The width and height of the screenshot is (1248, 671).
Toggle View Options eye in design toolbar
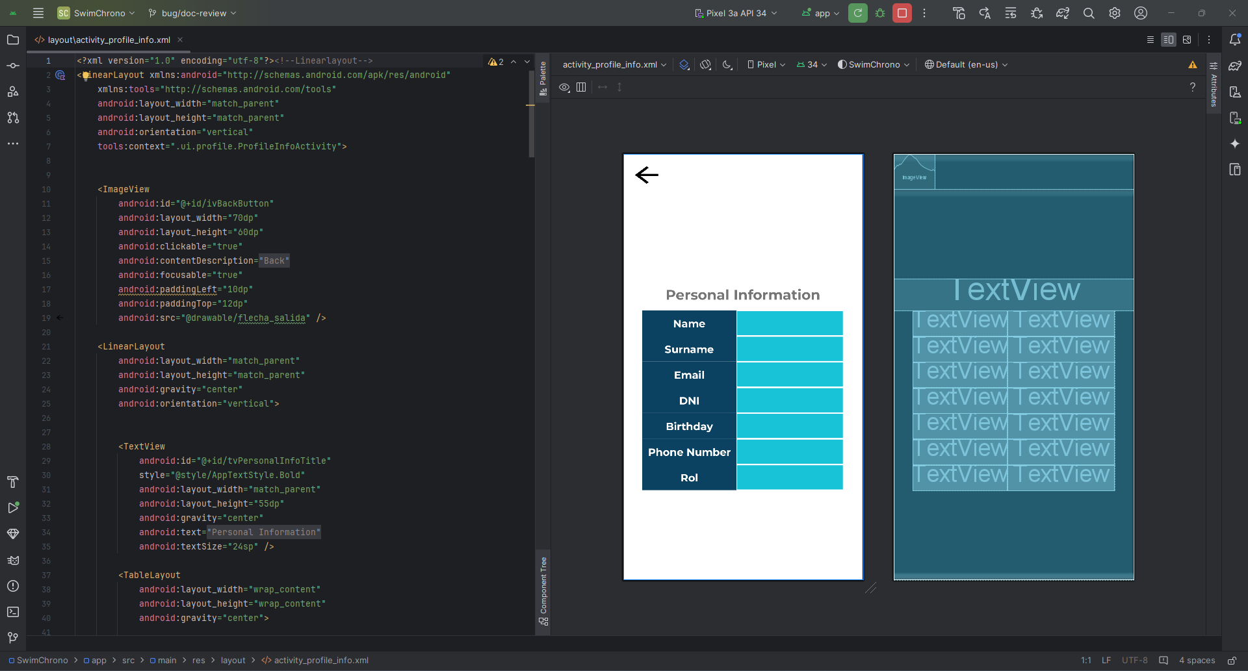click(565, 87)
